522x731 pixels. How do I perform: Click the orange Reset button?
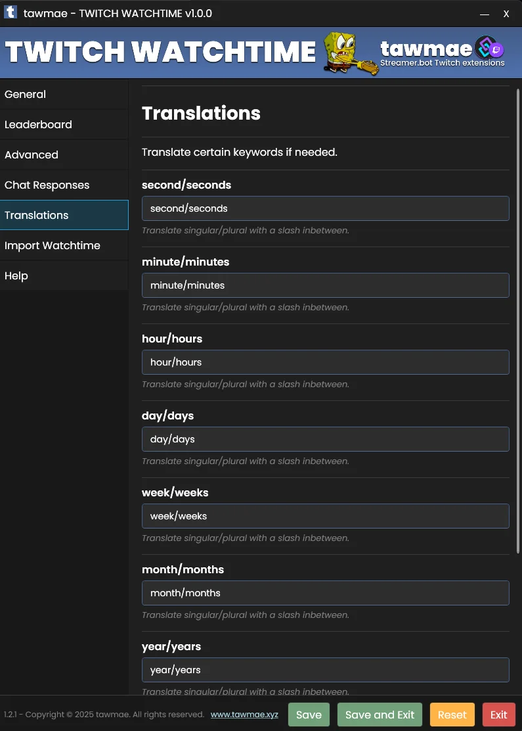452,715
